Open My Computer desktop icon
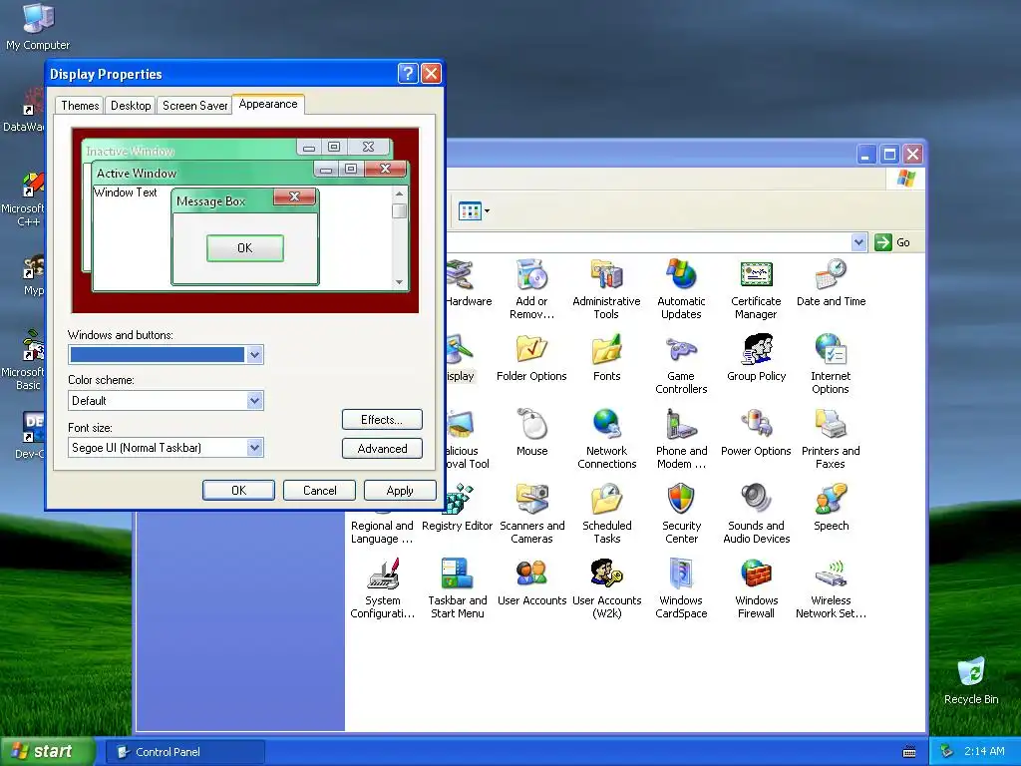This screenshot has height=766, width=1021. 38,27
